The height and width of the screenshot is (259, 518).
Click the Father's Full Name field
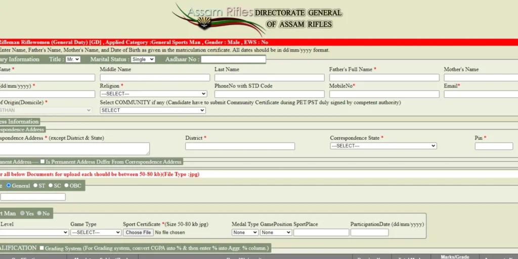coord(384,77)
